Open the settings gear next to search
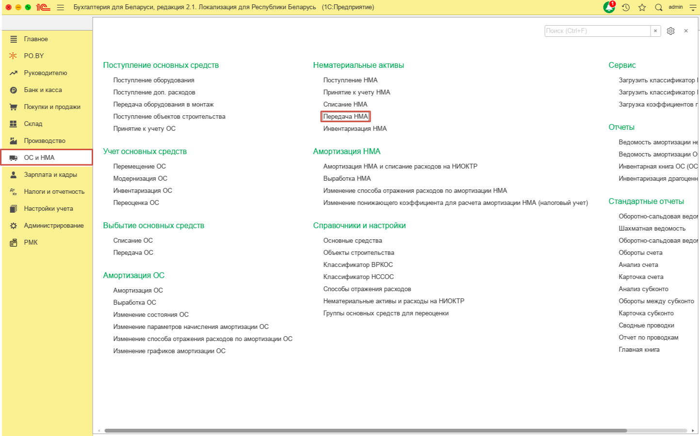Image resolution: width=700 pixels, height=436 pixels. tap(670, 31)
